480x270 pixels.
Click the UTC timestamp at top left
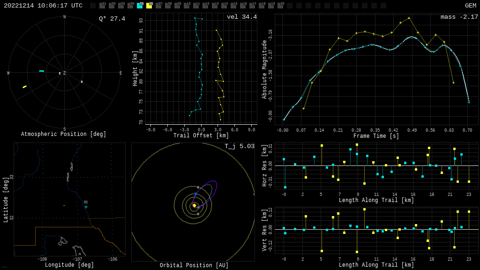tap(43, 6)
